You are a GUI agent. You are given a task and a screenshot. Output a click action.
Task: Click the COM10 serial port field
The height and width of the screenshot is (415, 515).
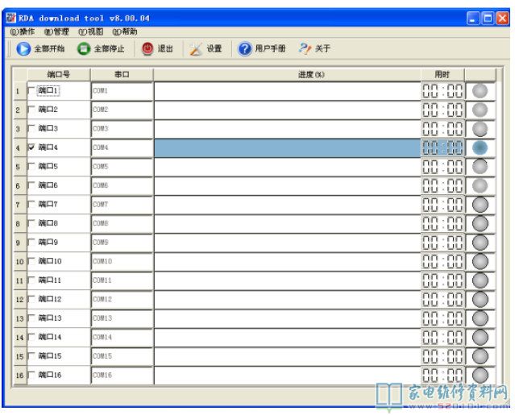[x=123, y=261]
